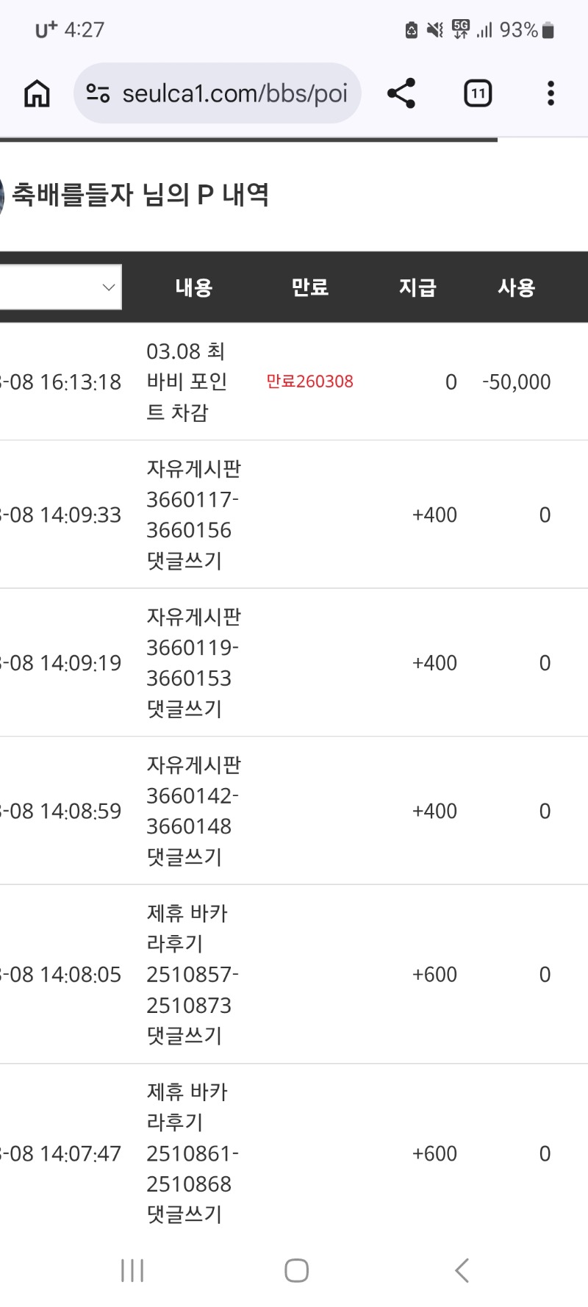588x1307 pixels.
Task: Tap the 사용 column header
Action: point(516,287)
